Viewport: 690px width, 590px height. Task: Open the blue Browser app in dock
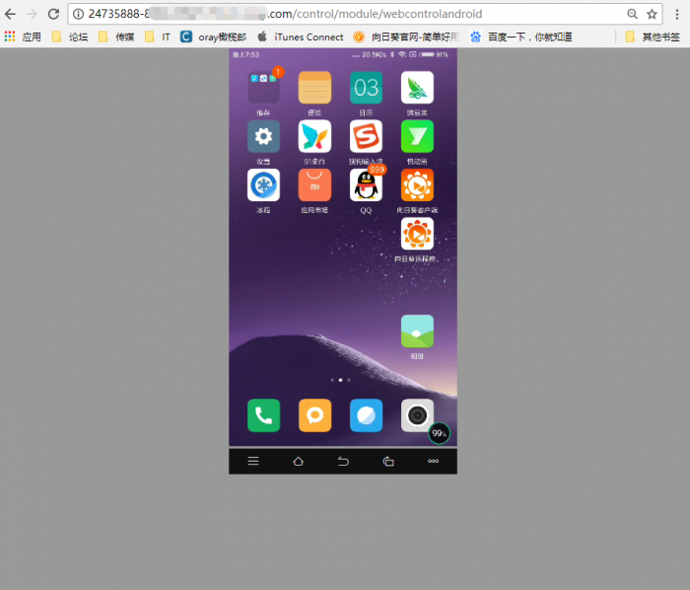pos(366,415)
